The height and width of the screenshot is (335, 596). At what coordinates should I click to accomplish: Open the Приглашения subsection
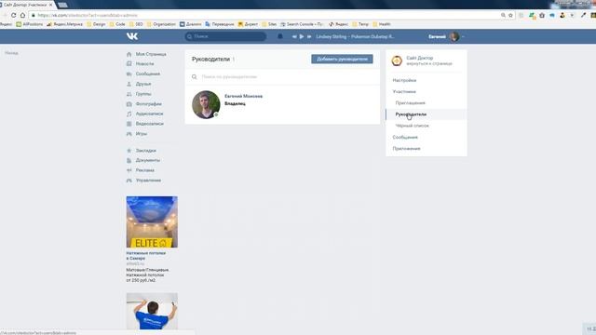click(x=410, y=103)
